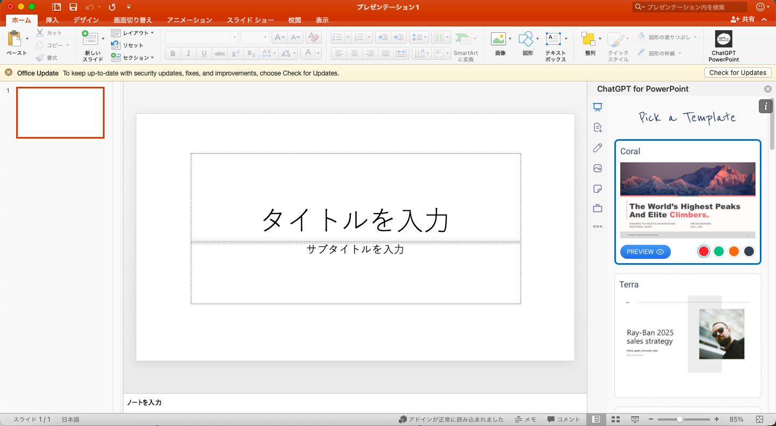
Task: Click the Check for Updates button
Action: (x=738, y=73)
